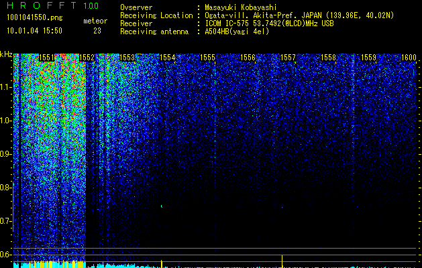422x268 pixels.
Task: Click observer name Masayuki Kobayashi
Action: [241, 7]
